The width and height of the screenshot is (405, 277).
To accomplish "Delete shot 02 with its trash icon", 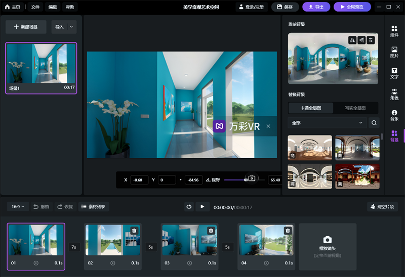I will pos(134,230).
